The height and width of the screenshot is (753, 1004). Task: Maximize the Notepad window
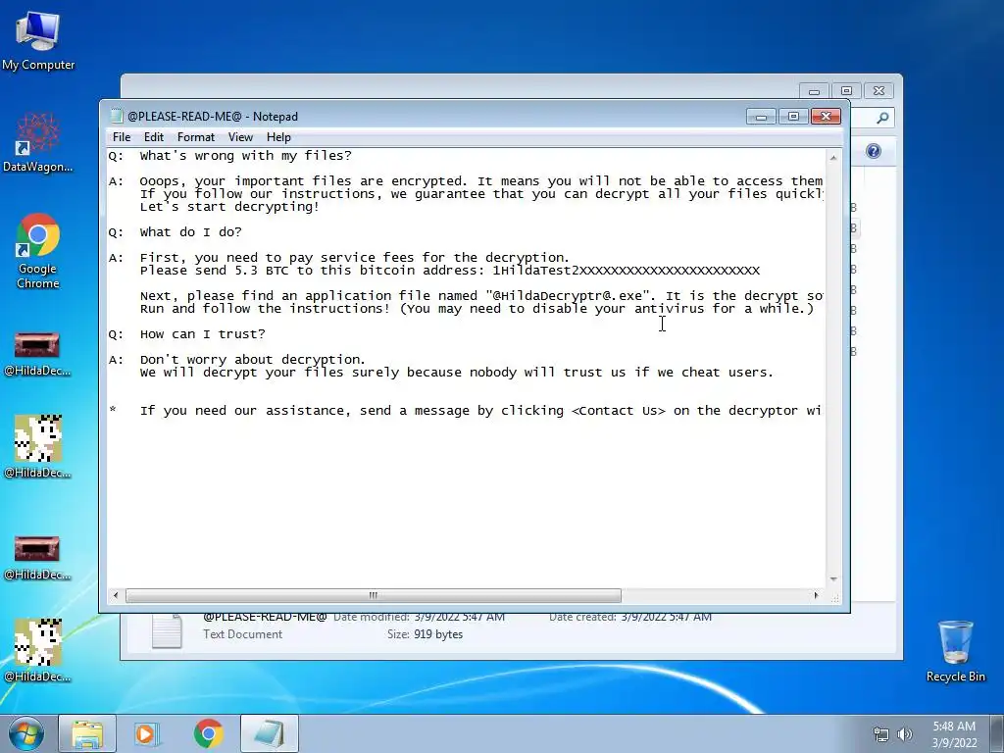click(x=793, y=116)
